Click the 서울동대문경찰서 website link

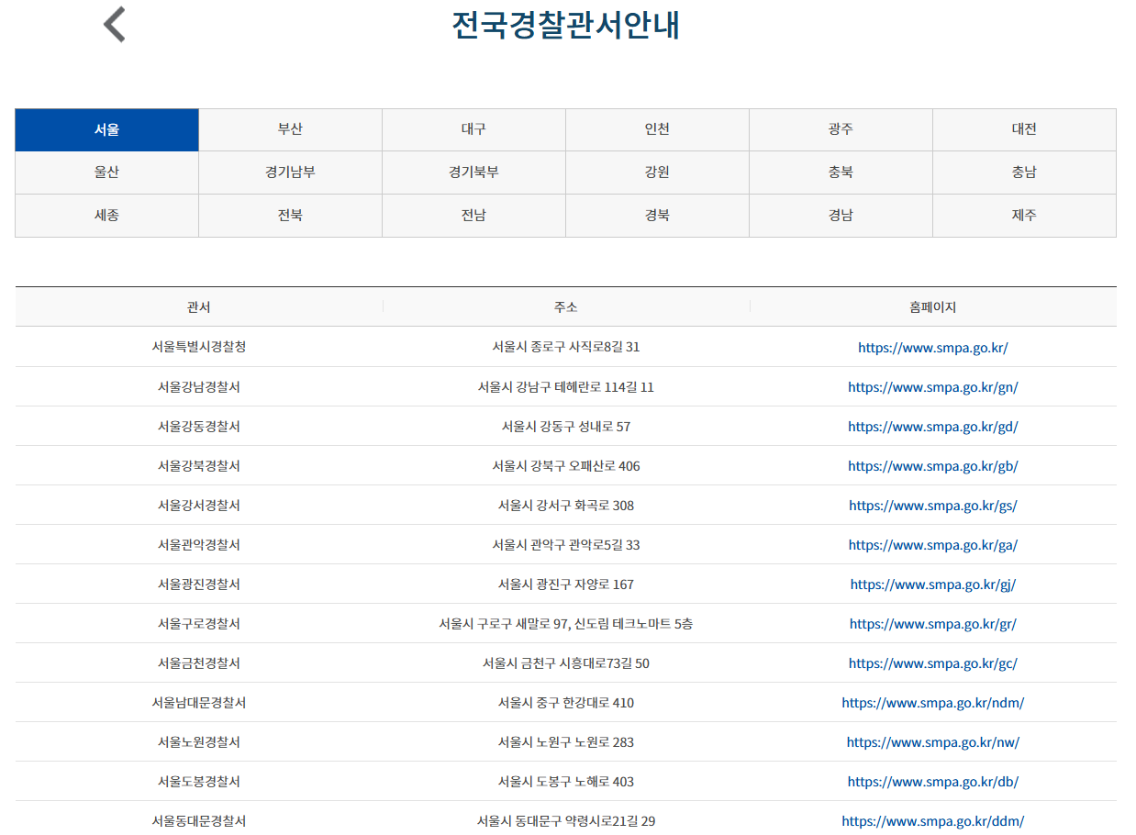pyautogui.click(x=933, y=821)
